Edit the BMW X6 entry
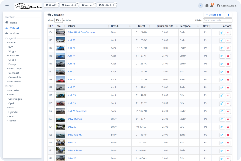The height and width of the screenshot is (161, 241). point(222,127)
